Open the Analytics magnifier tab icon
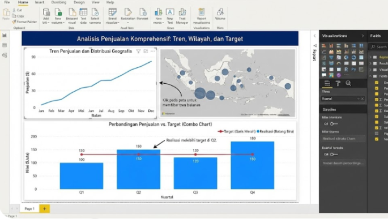This screenshot has height=219, width=388. 348,83
